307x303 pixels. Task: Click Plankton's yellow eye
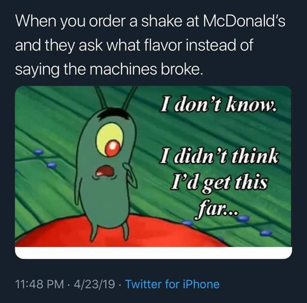point(110,140)
